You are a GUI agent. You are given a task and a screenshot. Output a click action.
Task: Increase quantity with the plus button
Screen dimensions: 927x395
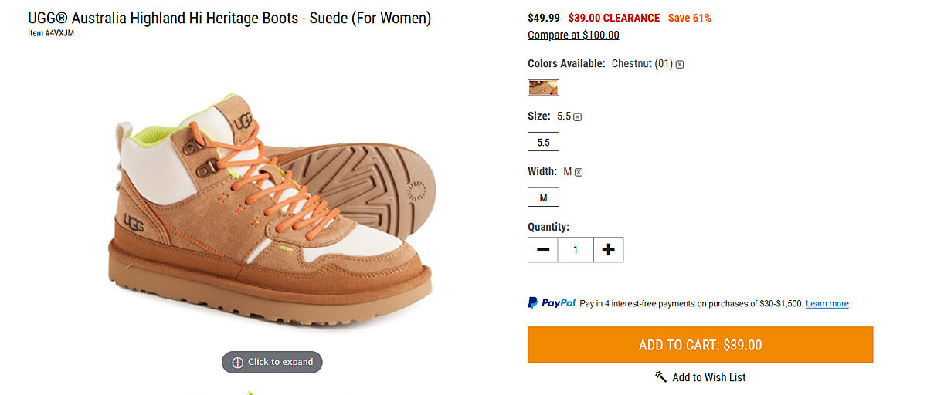[x=608, y=250]
